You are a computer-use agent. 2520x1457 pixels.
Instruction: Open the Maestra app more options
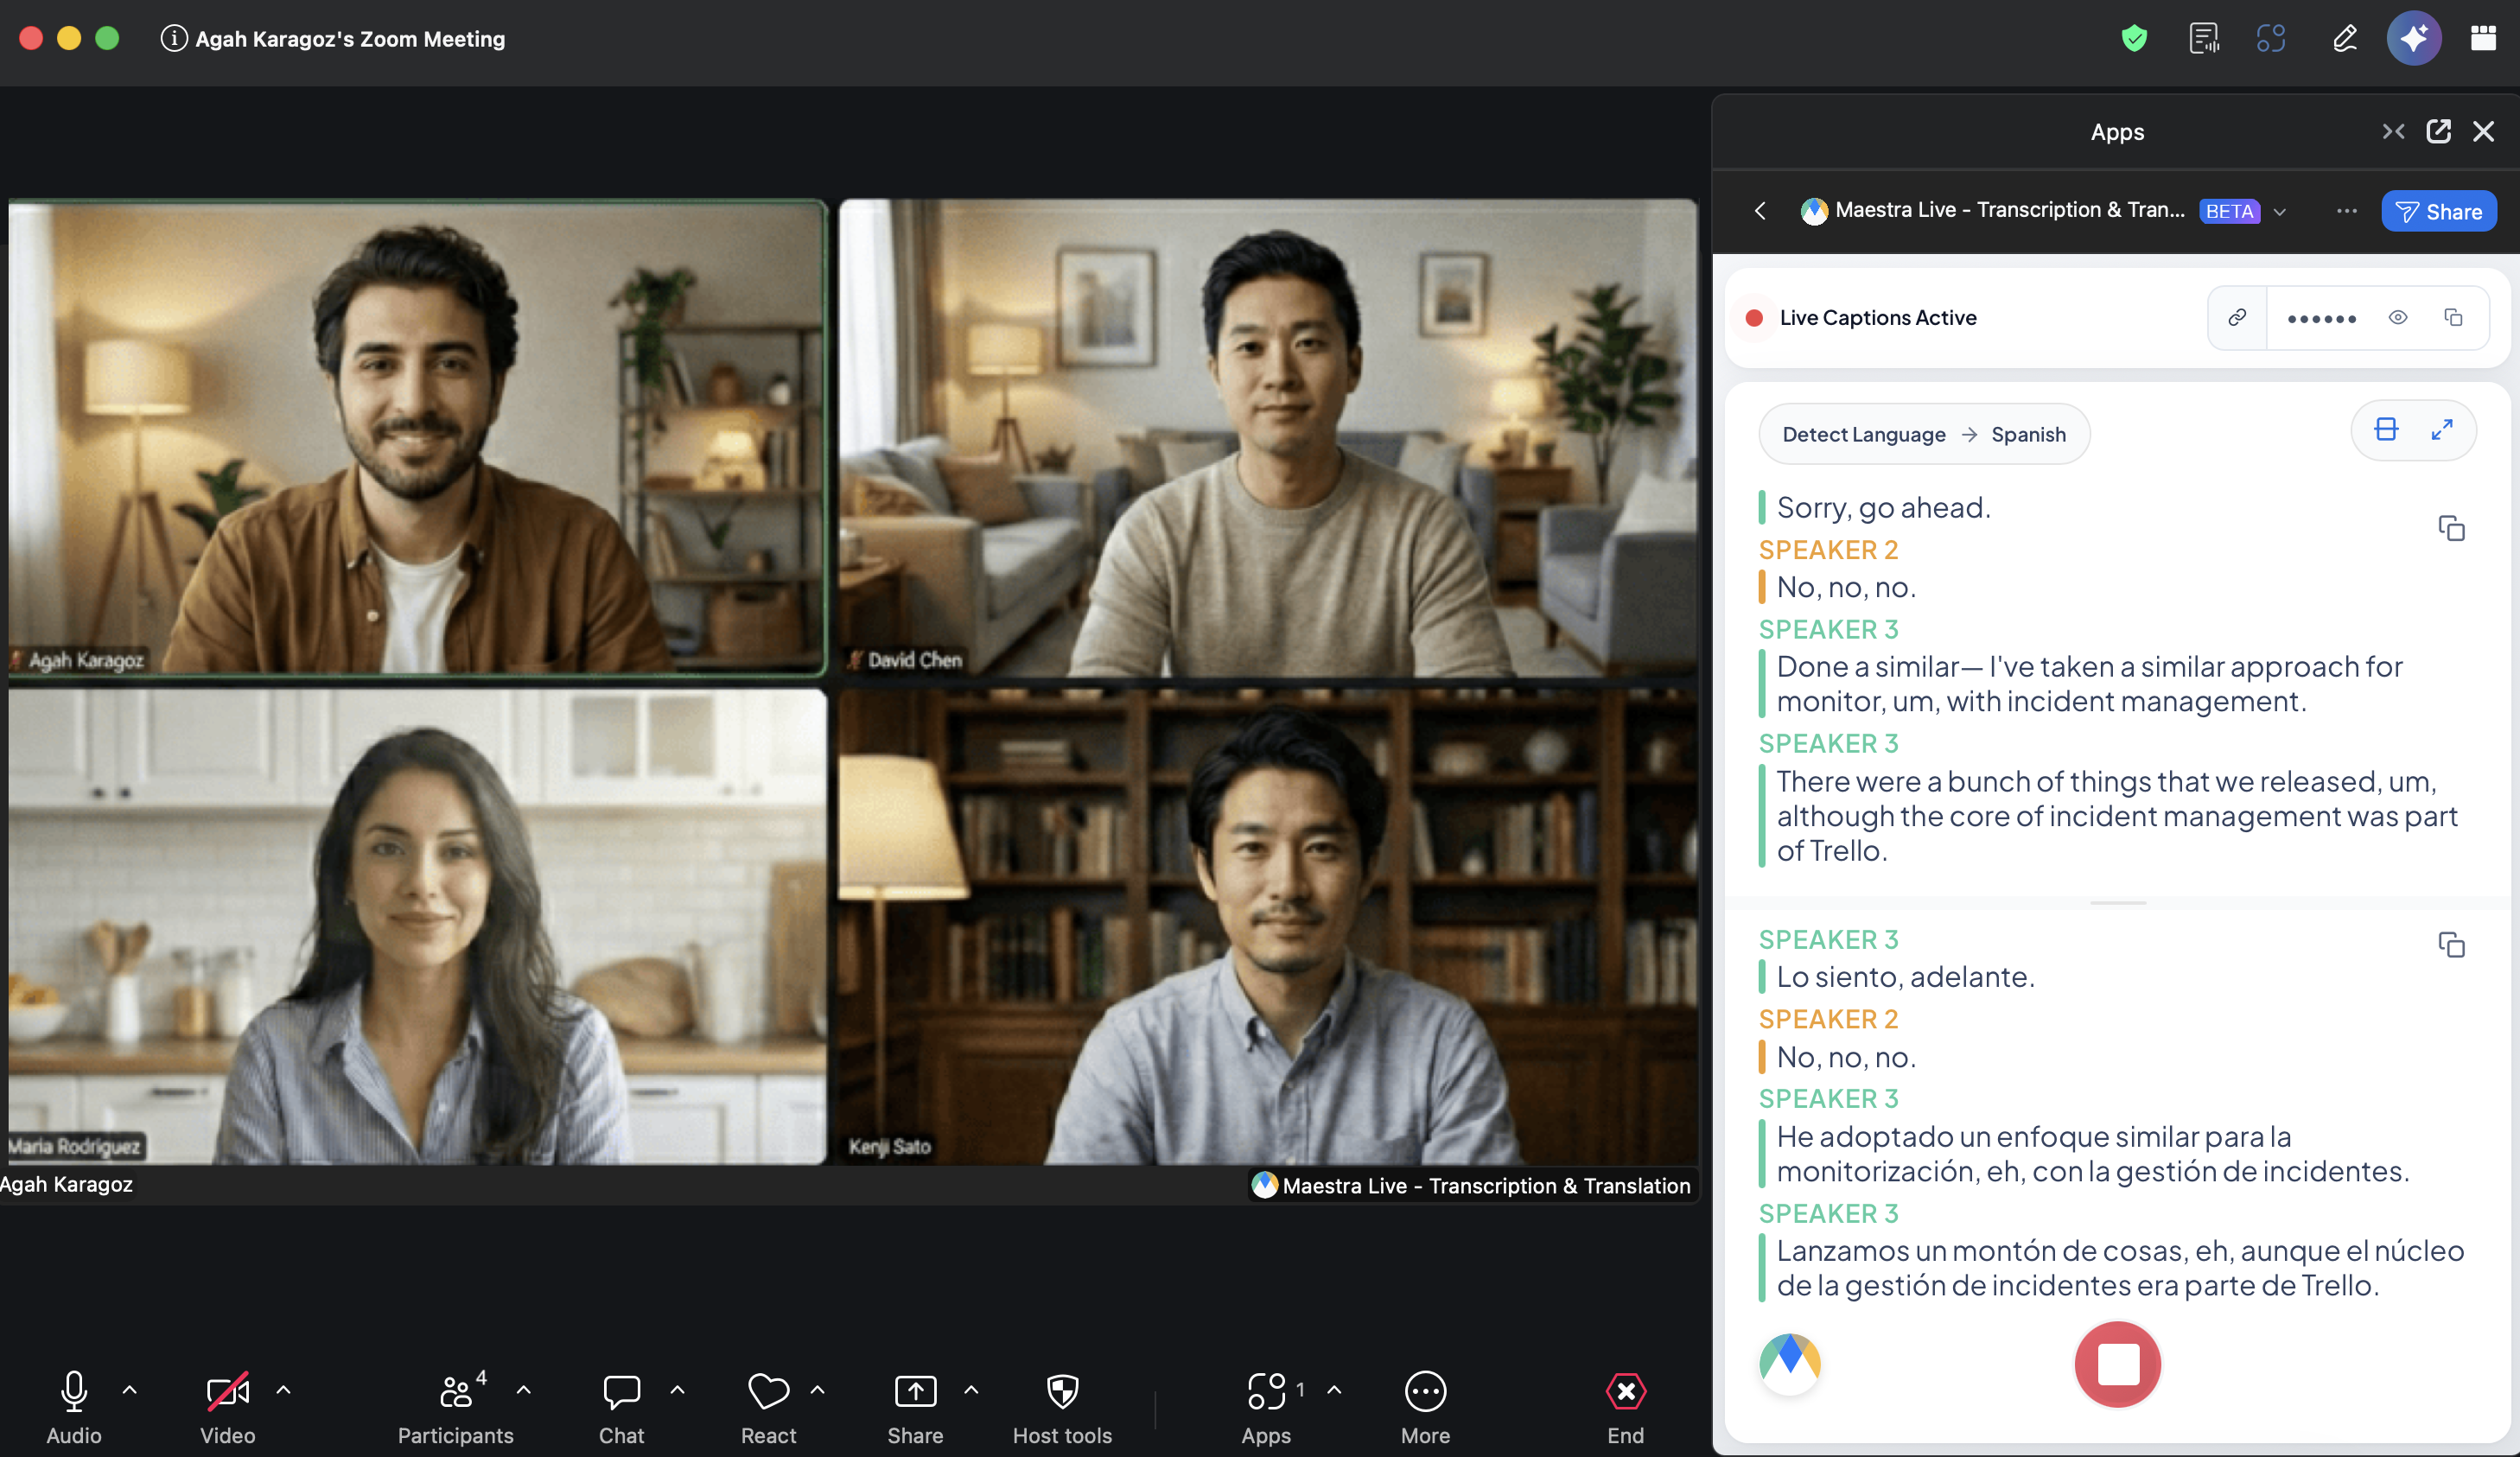[2346, 211]
